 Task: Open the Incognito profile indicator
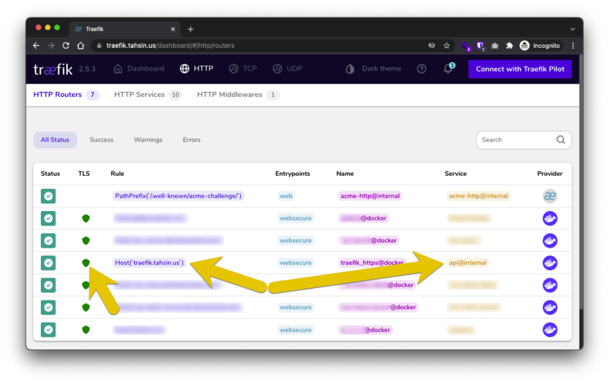coord(540,46)
